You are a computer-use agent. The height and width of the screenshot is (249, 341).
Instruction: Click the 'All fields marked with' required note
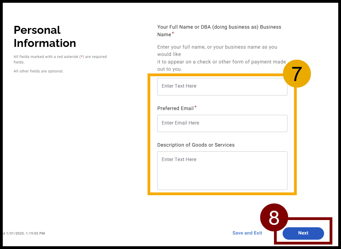pyautogui.click(x=60, y=57)
